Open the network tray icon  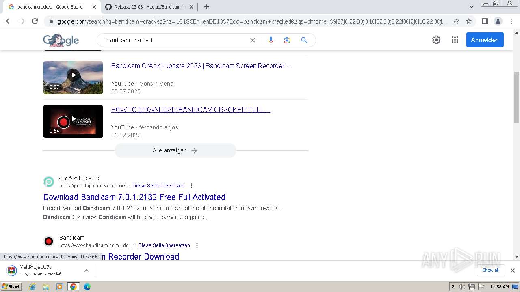click(x=472, y=287)
